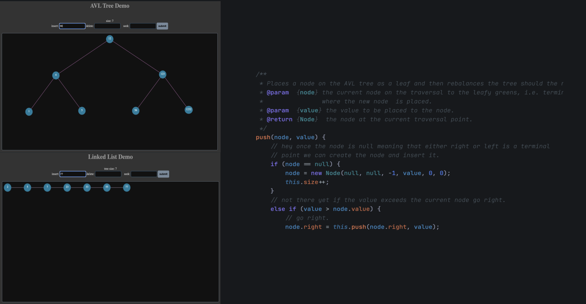Click leaf node 5 in the AVL tree
The image size is (586, 304).
81,111
